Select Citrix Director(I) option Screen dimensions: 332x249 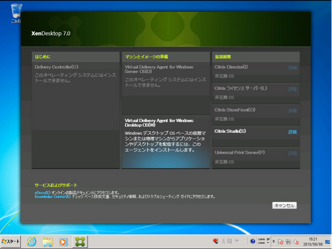tap(231, 67)
